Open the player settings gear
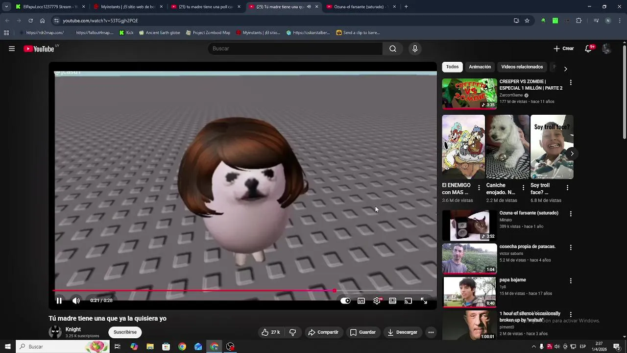 coord(377,301)
